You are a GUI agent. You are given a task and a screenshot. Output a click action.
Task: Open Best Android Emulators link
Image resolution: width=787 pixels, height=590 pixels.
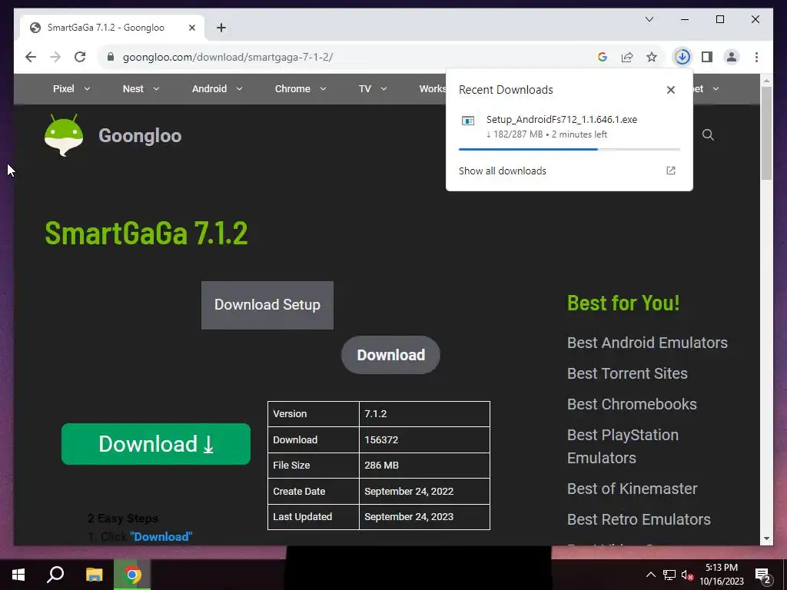[x=647, y=343]
